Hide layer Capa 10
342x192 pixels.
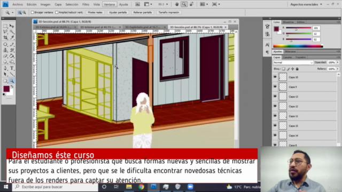point(275,77)
